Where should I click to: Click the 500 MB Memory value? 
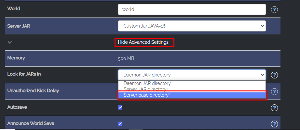(x=126, y=59)
